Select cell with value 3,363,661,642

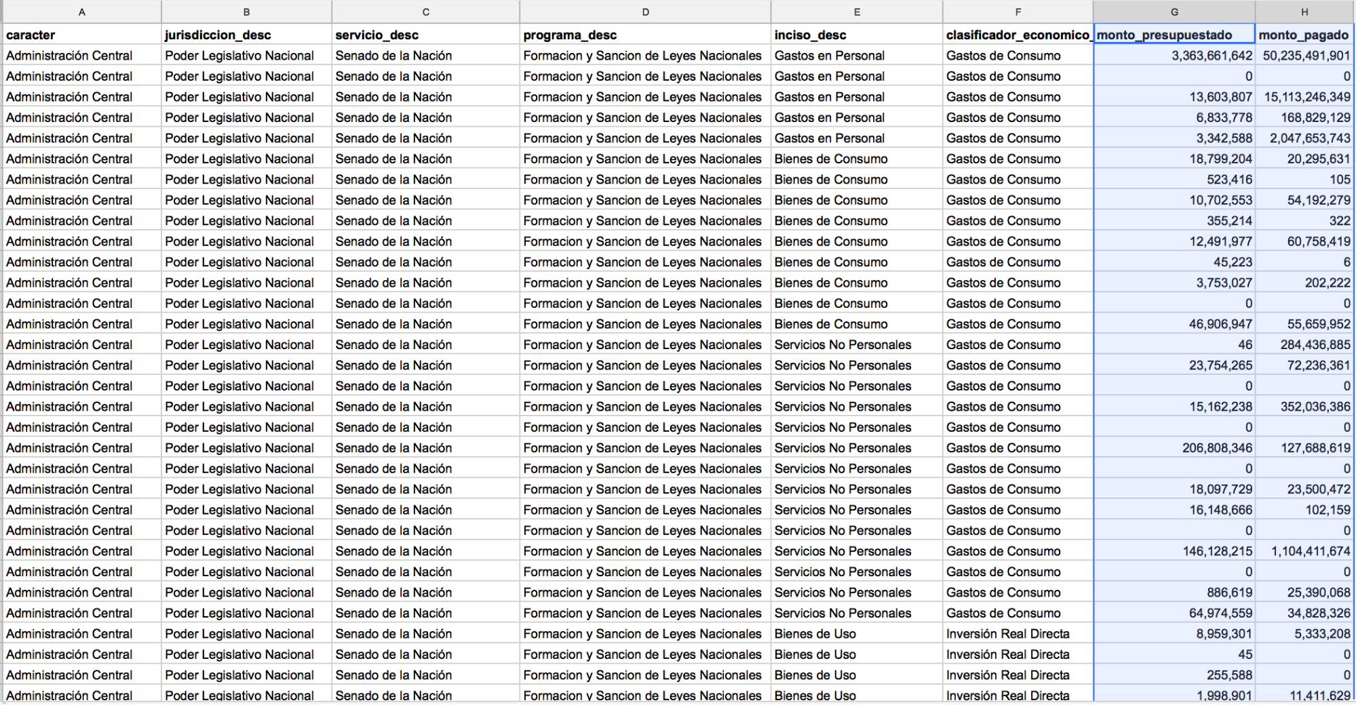click(x=1174, y=56)
